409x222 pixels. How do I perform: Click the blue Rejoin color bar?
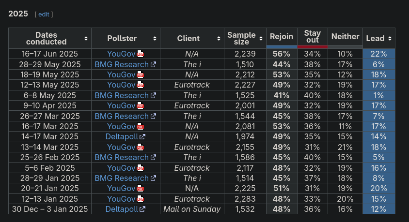(x=282, y=47)
